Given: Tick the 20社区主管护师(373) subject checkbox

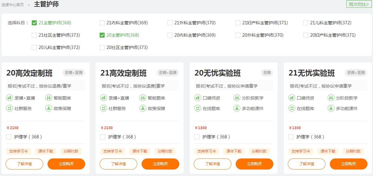Looking at the screenshot, I should click(x=102, y=47).
